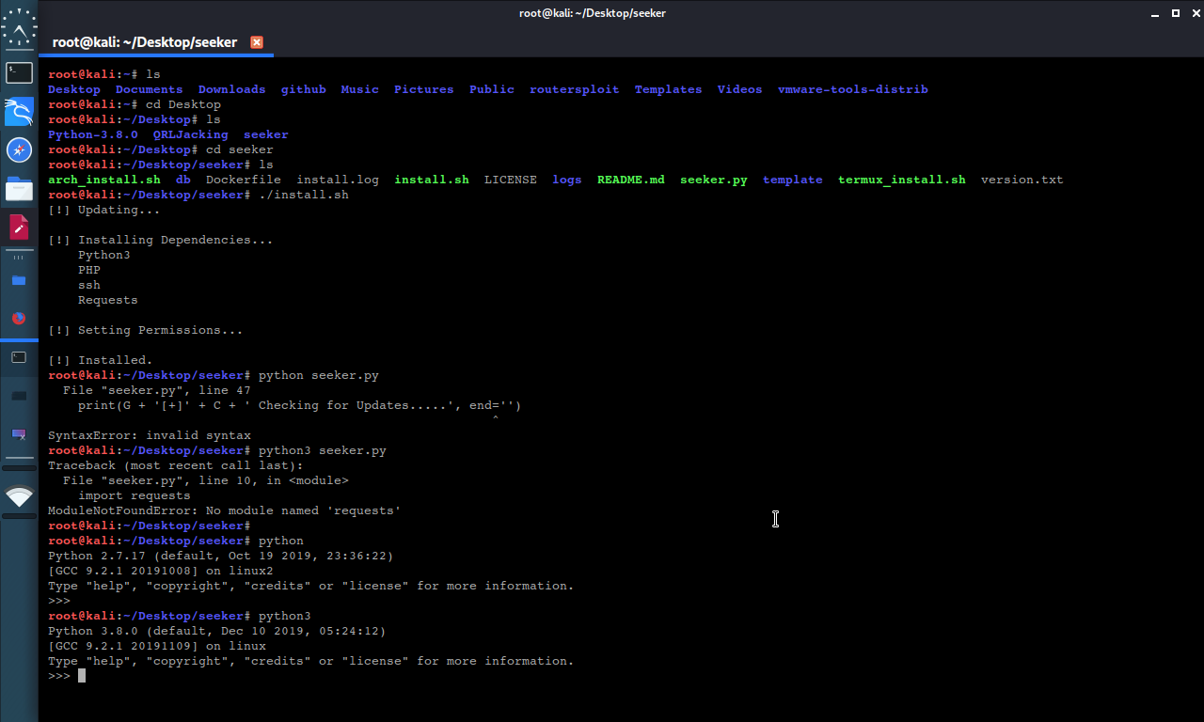Open the file manager folder icon
Screen dimensions: 1204x722
click(x=19, y=187)
